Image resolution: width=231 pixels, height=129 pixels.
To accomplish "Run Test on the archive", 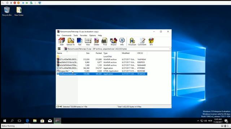I will tap(79, 42).
